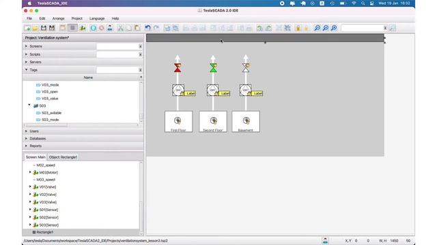This screenshot has width=437, height=245.
Task: Open the object library icon
Action: pos(83,28)
